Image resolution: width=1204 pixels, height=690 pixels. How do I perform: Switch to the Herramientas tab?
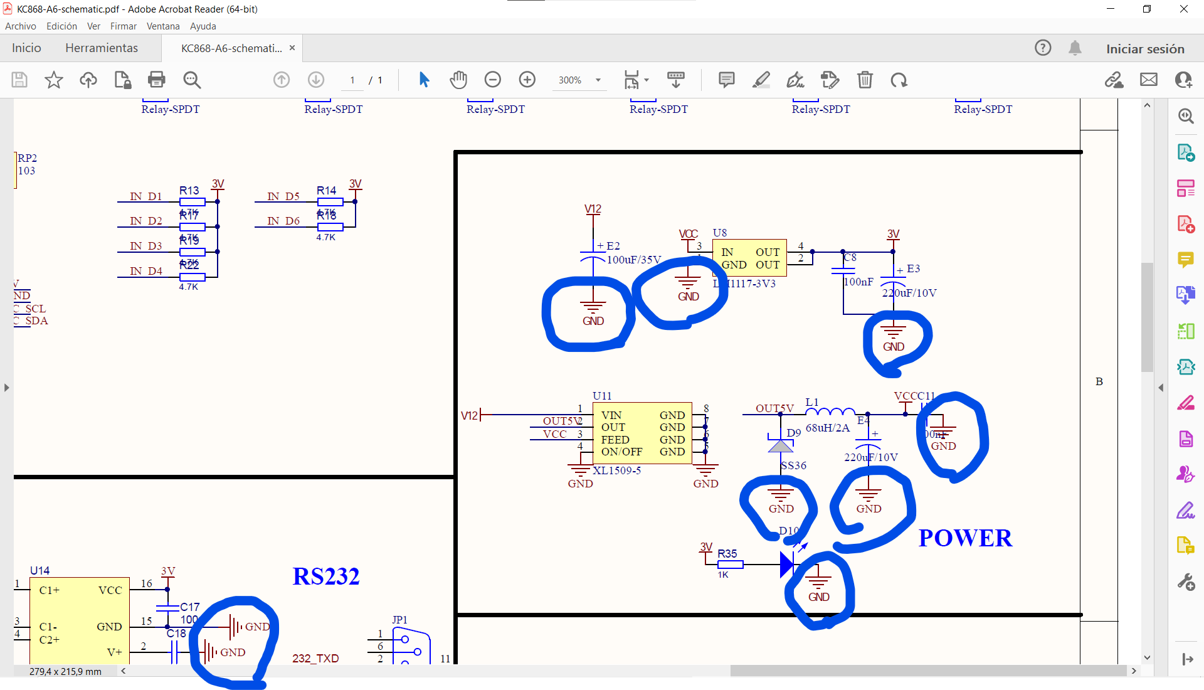[102, 48]
